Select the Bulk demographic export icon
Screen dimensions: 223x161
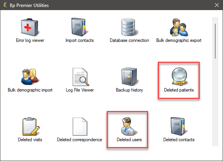tap(179, 27)
